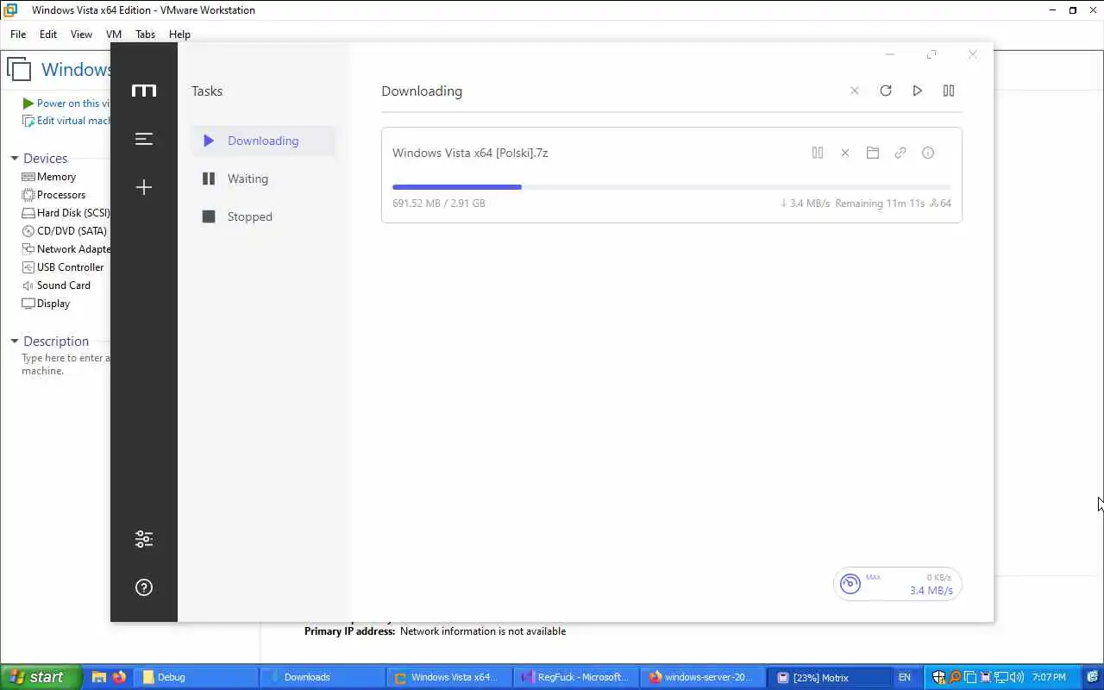
Task: Select Sound Card device
Action: [x=56, y=285]
